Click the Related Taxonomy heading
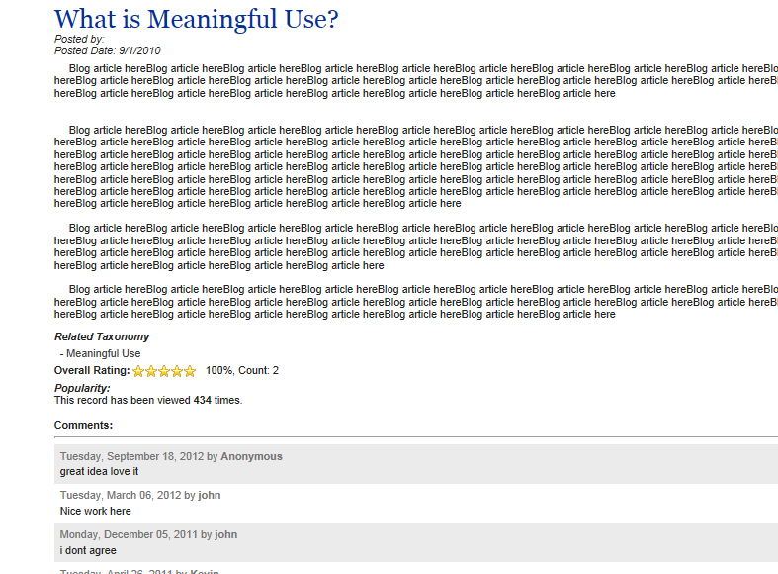The width and height of the screenshot is (778, 574). (x=102, y=336)
